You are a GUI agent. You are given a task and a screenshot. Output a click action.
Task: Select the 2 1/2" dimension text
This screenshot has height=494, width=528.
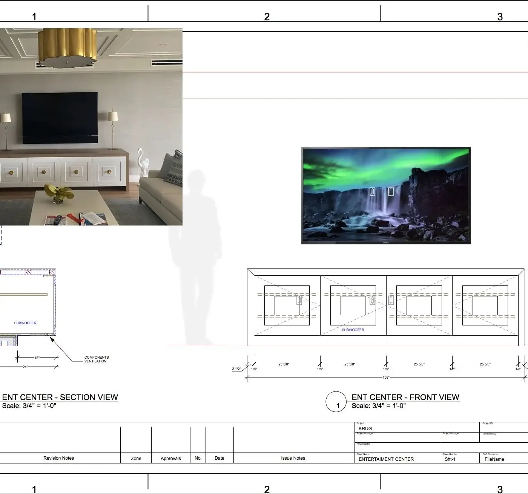click(236, 369)
